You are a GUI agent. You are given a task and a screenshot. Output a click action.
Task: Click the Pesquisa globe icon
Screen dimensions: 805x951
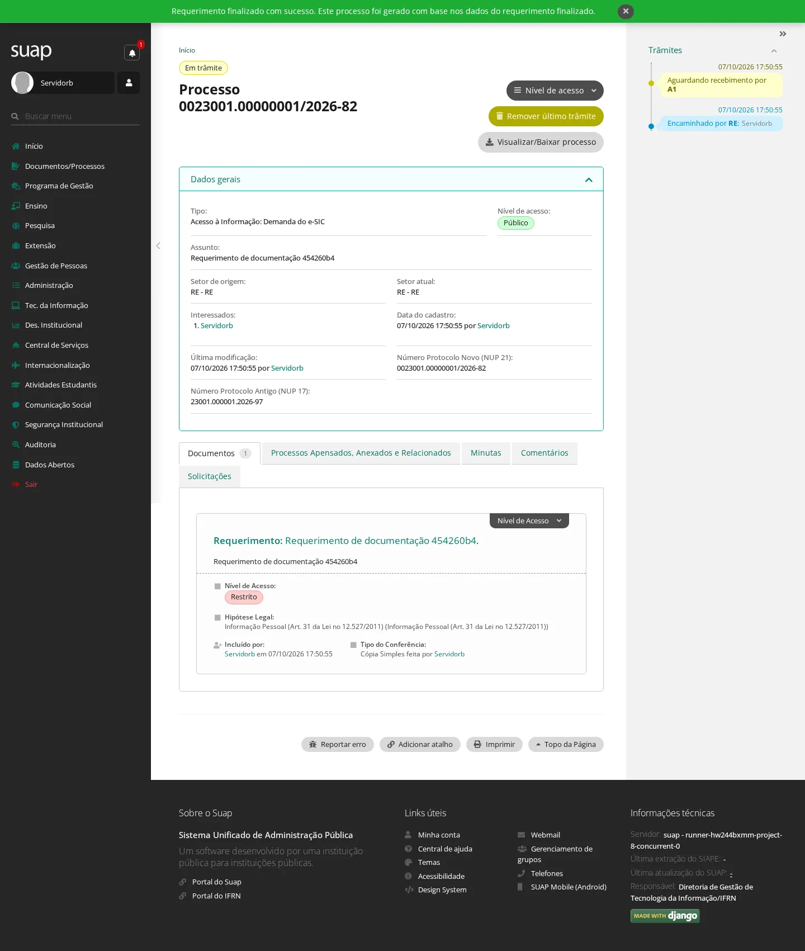point(16,226)
